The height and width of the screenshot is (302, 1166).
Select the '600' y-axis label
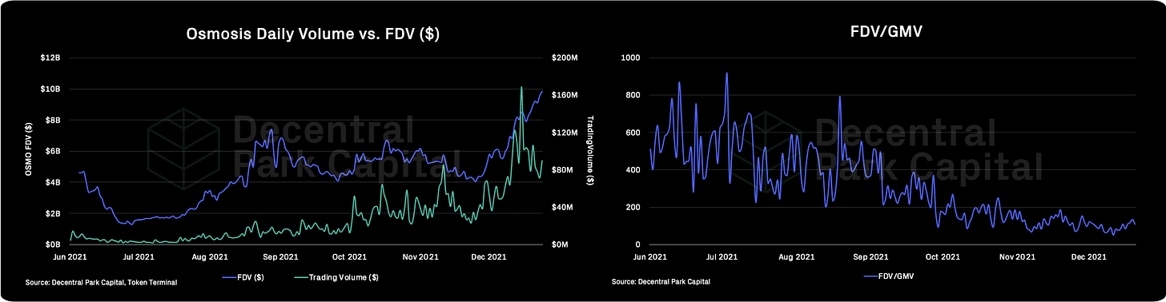(633, 133)
